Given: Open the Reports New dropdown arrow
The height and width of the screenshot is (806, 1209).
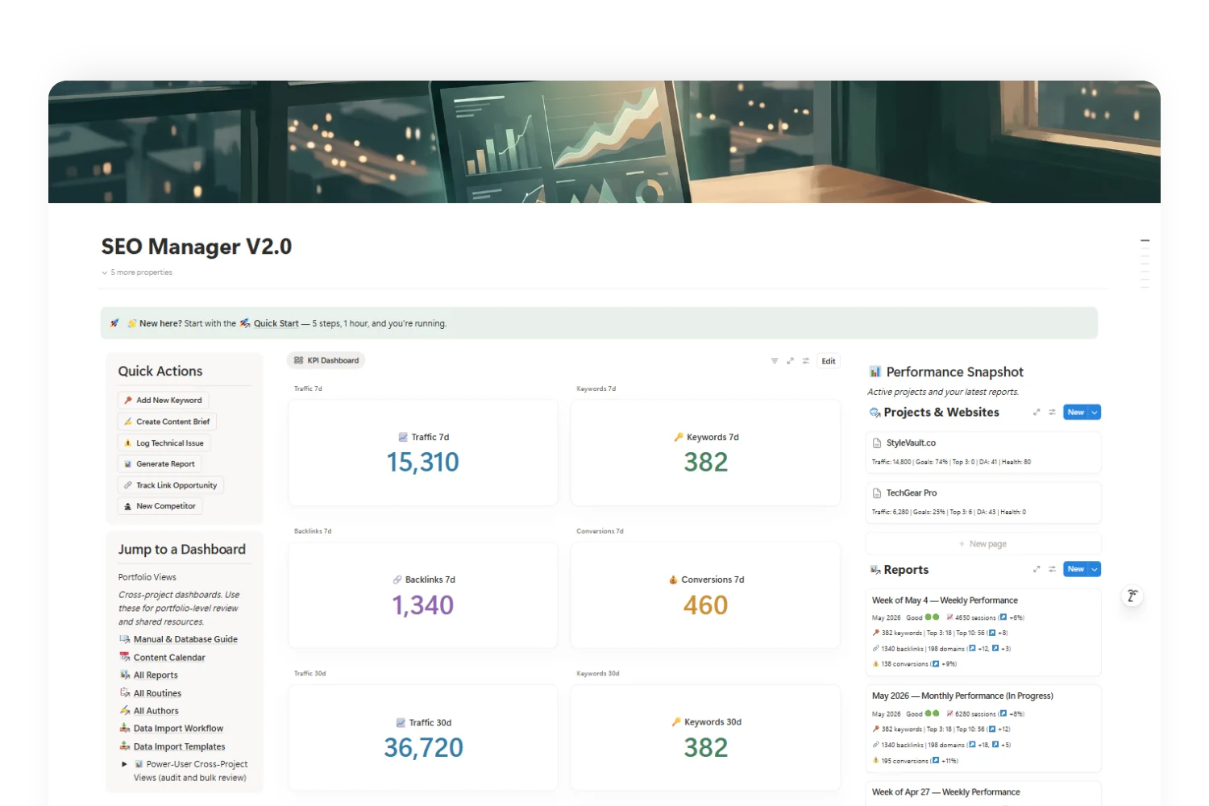Looking at the screenshot, I should click(x=1095, y=569).
